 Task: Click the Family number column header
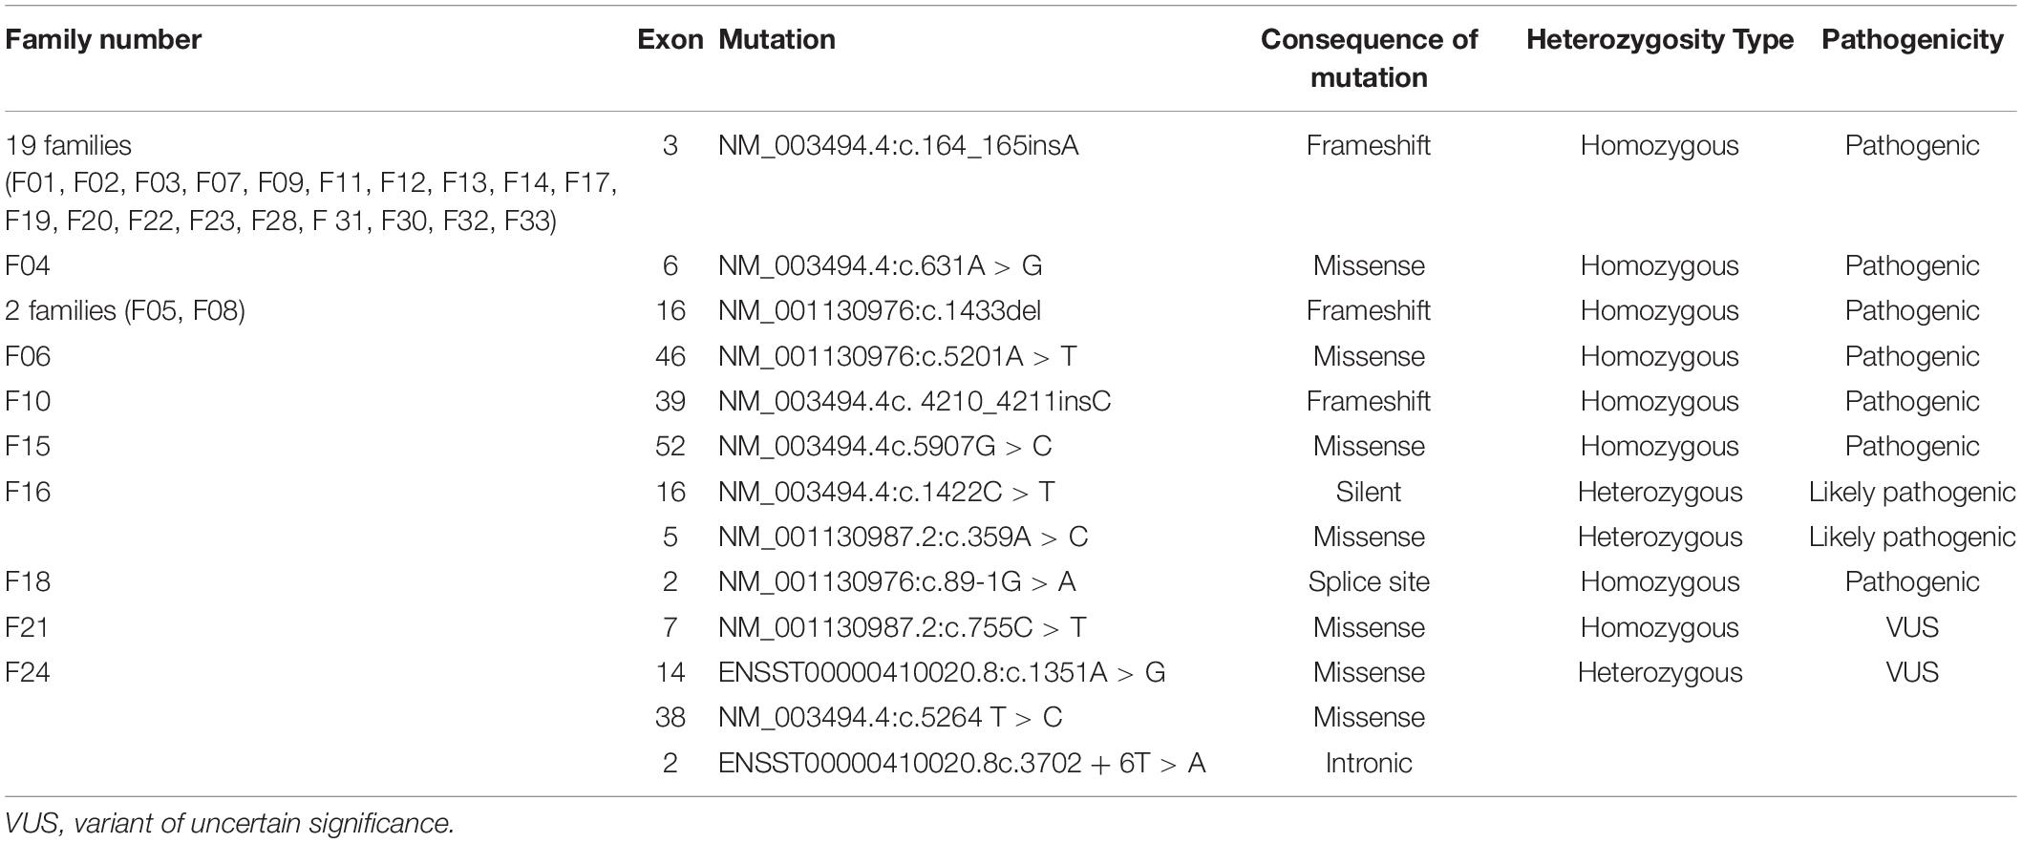tap(103, 39)
